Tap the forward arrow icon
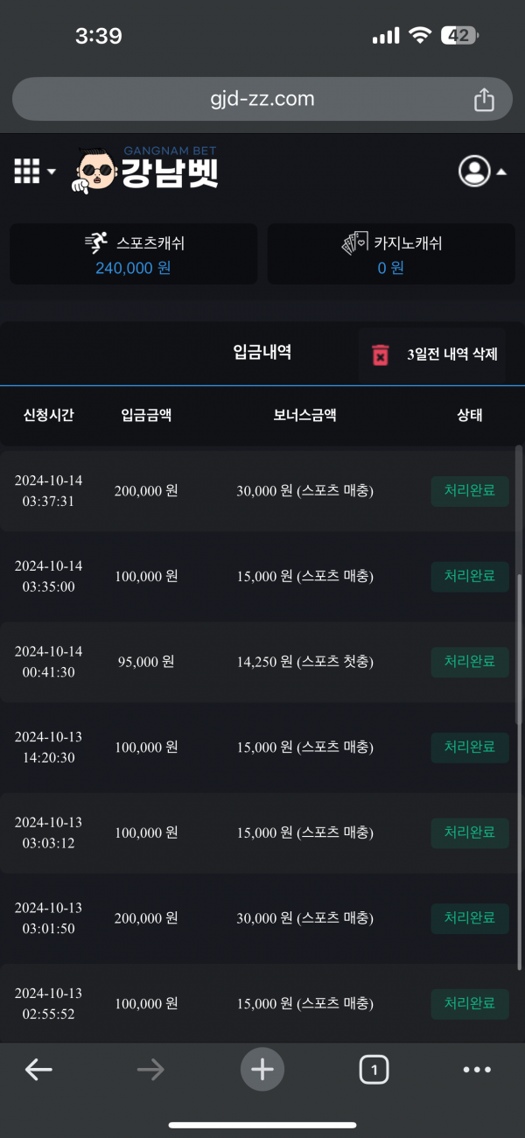Image resolution: width=525 pixels, height=1138 pixels. coord(150,1069)
